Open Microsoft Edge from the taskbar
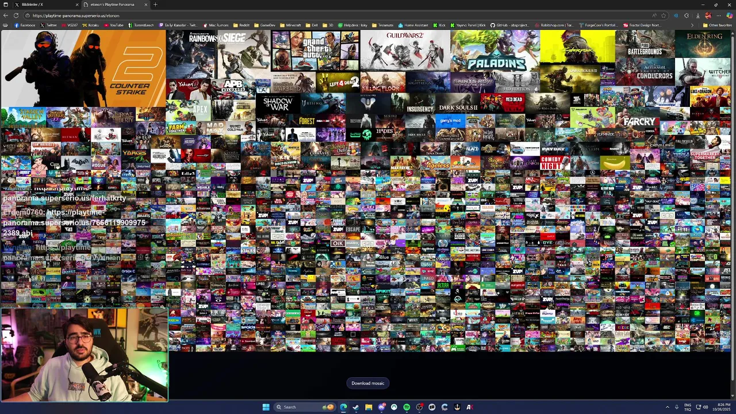This screenshot has width=736, height=414. point(343,407)
